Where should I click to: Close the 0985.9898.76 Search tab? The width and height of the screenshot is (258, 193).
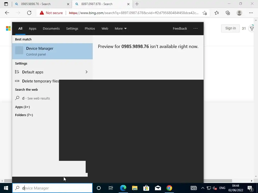68,4
